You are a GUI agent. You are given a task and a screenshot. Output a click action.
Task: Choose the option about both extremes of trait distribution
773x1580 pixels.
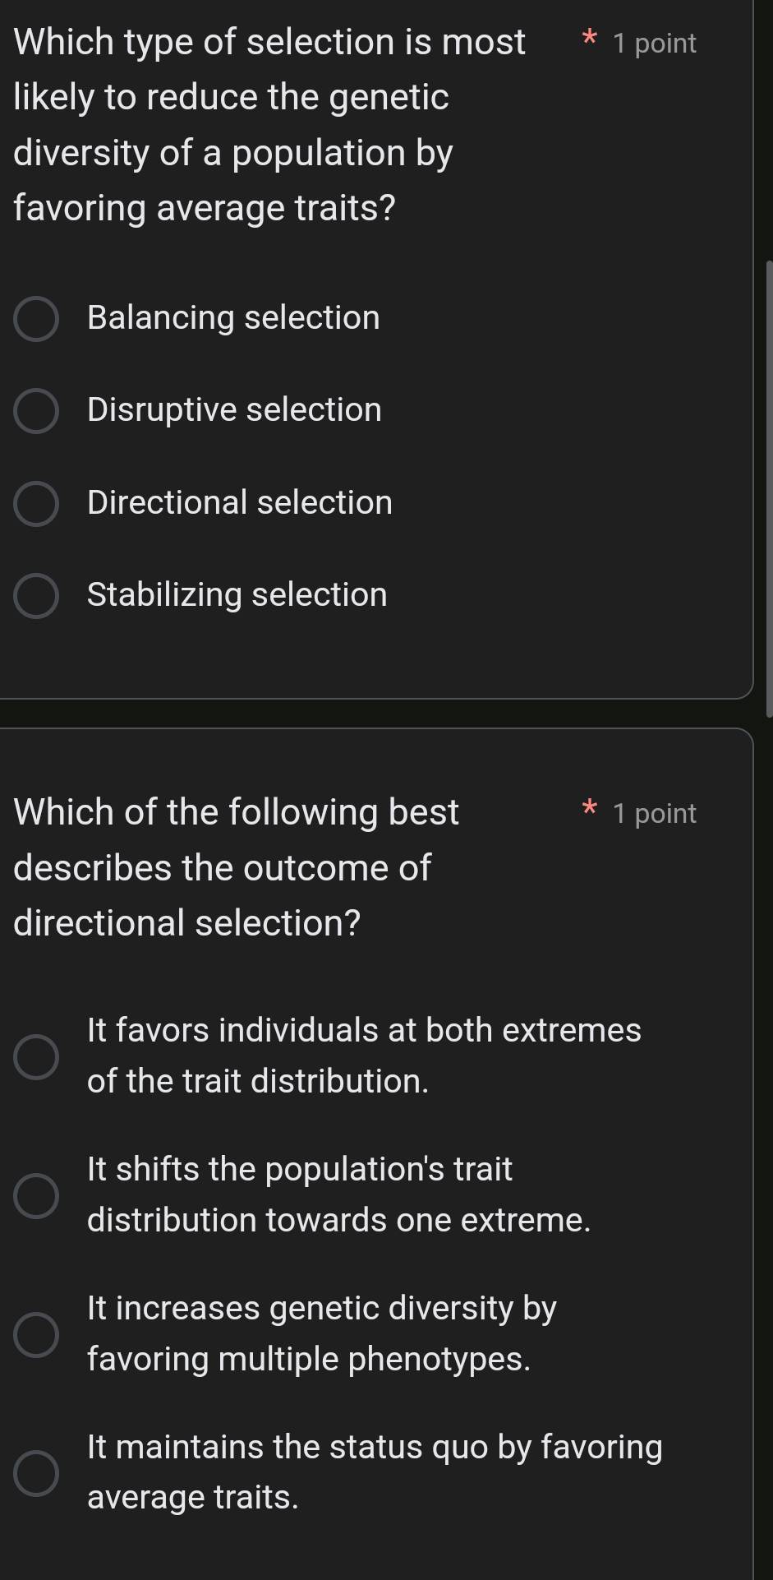coord(36,1056)
